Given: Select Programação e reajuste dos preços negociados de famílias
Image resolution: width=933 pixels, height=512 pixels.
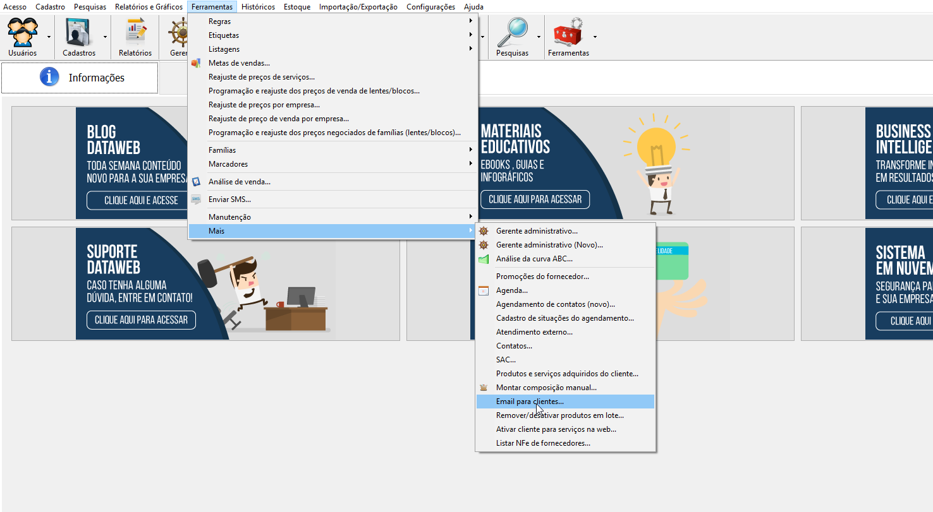Looking at the screenshot, I should point(333,133).
